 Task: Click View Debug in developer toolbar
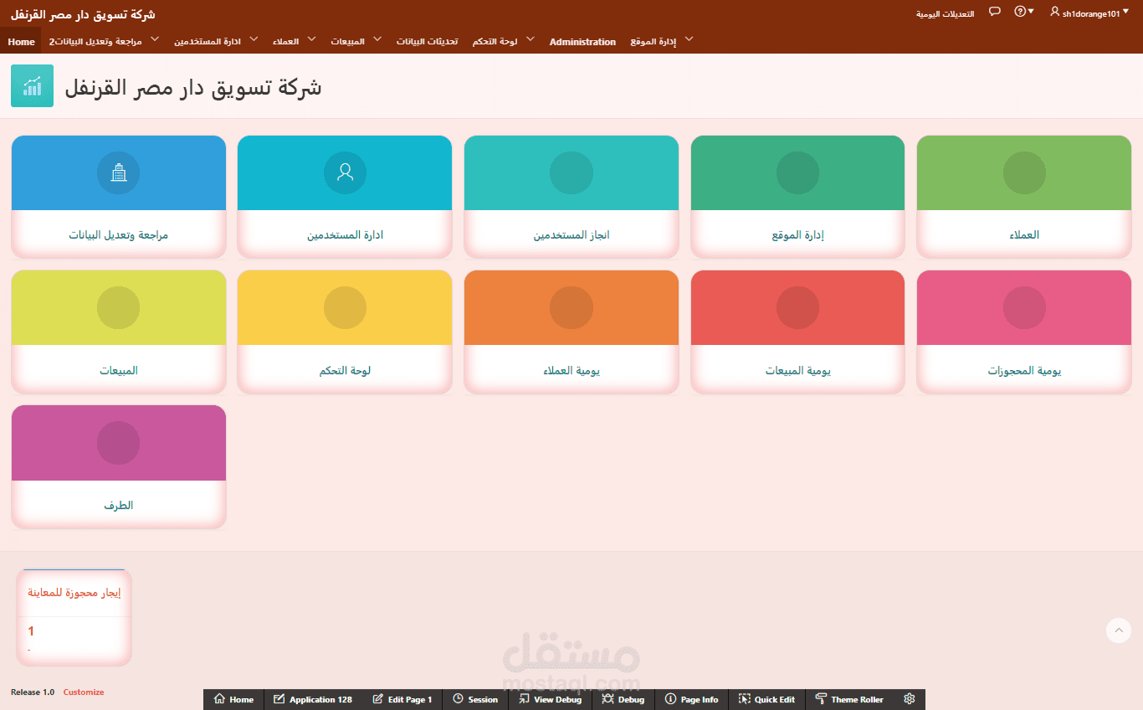tap(550, 699)
